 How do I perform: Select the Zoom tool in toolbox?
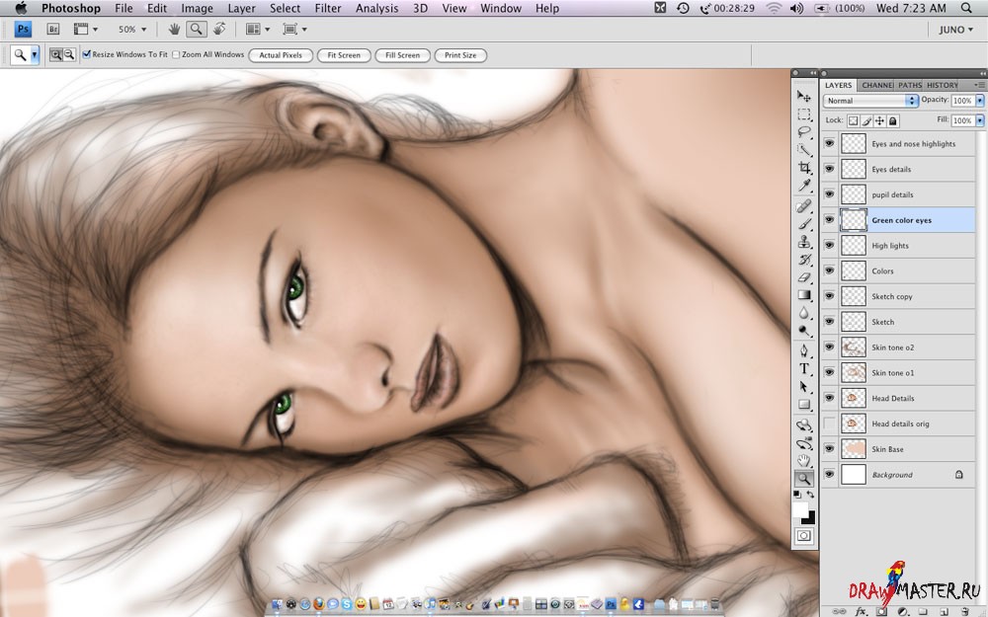pos(804,479)
